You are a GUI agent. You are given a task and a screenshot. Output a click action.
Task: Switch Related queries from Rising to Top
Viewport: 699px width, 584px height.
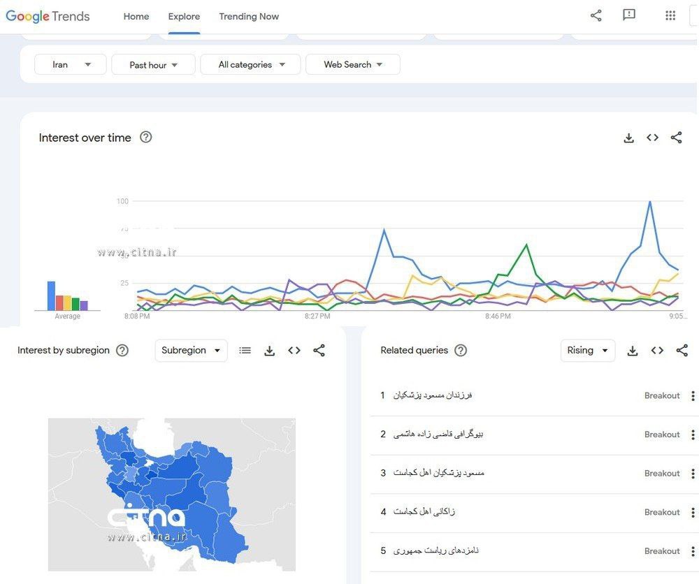(587, 350)
